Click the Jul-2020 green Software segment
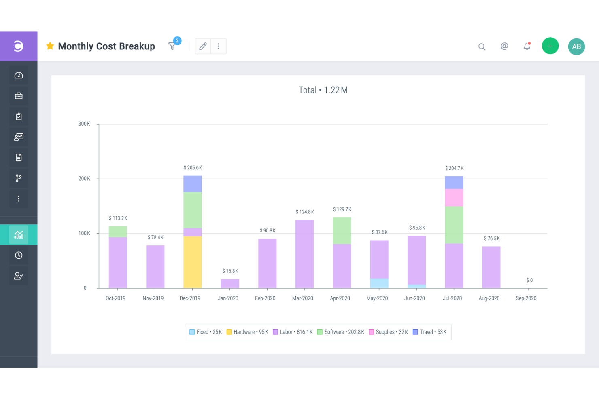 tap(454, 225)
